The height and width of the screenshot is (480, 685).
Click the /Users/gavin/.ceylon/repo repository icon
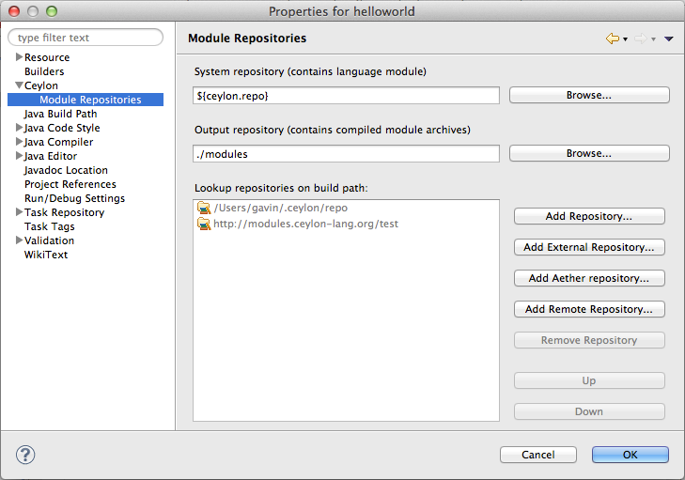(204, 208)
